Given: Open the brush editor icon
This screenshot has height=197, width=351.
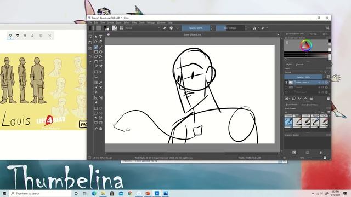Looking at the screenshot, I should (x=115, y=28).
